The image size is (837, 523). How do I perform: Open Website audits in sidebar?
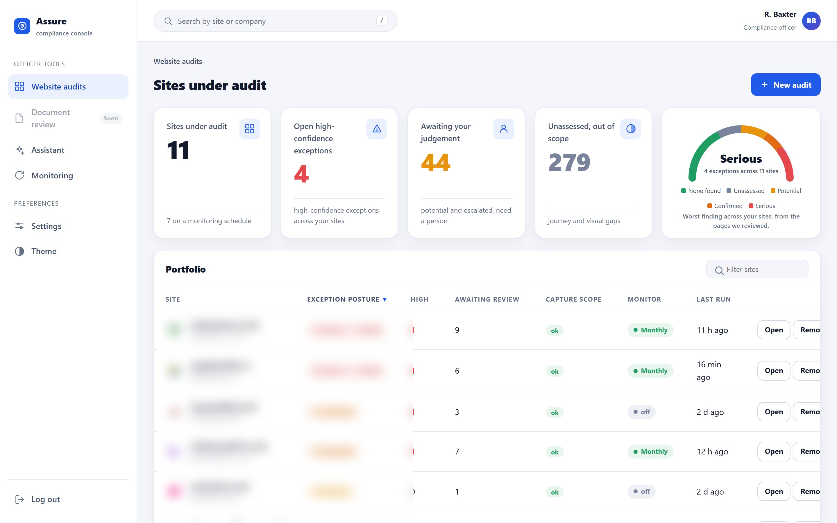pyautogui.click(x=68, y=87)
